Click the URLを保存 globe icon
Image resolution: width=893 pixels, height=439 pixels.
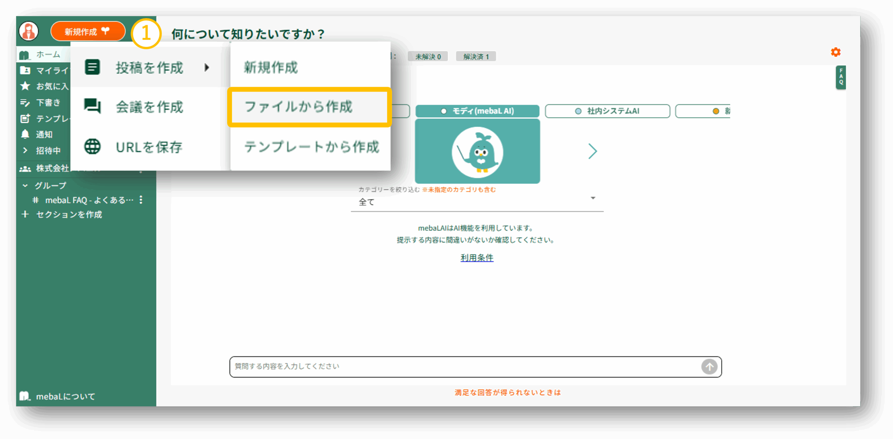(92, 146)
